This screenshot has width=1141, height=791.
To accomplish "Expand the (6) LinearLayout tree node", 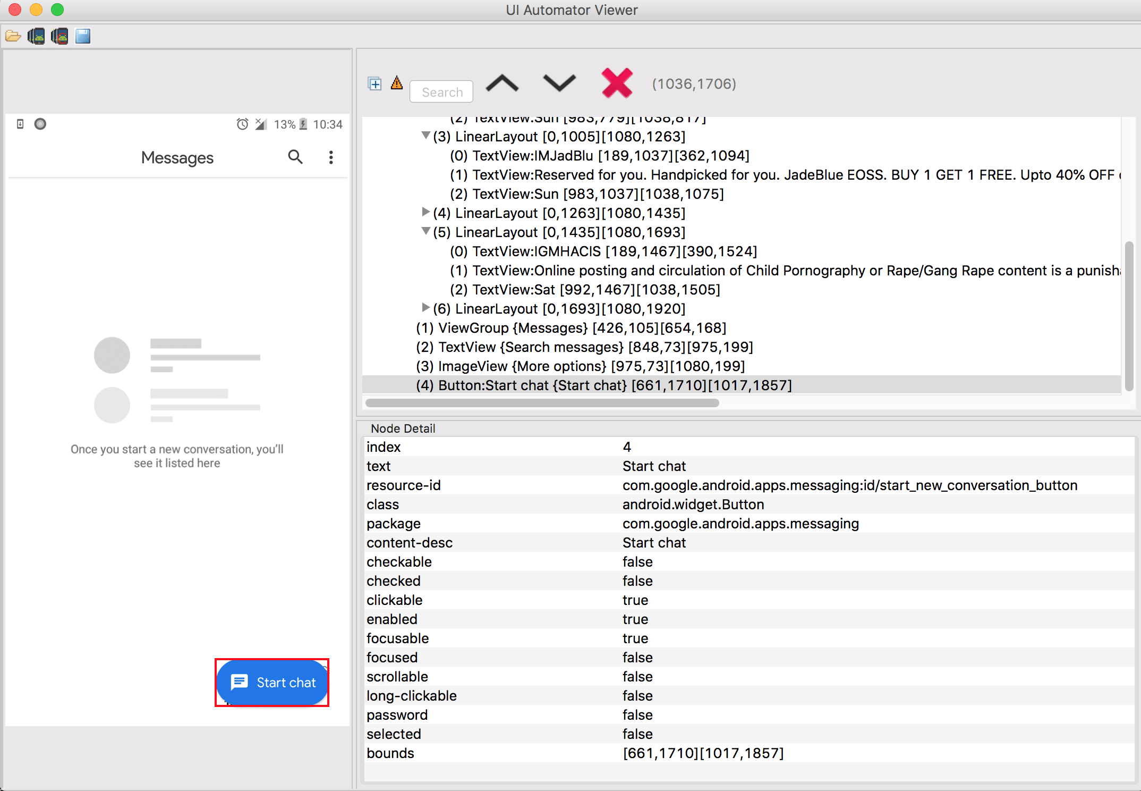I will [x=425, y=308].
